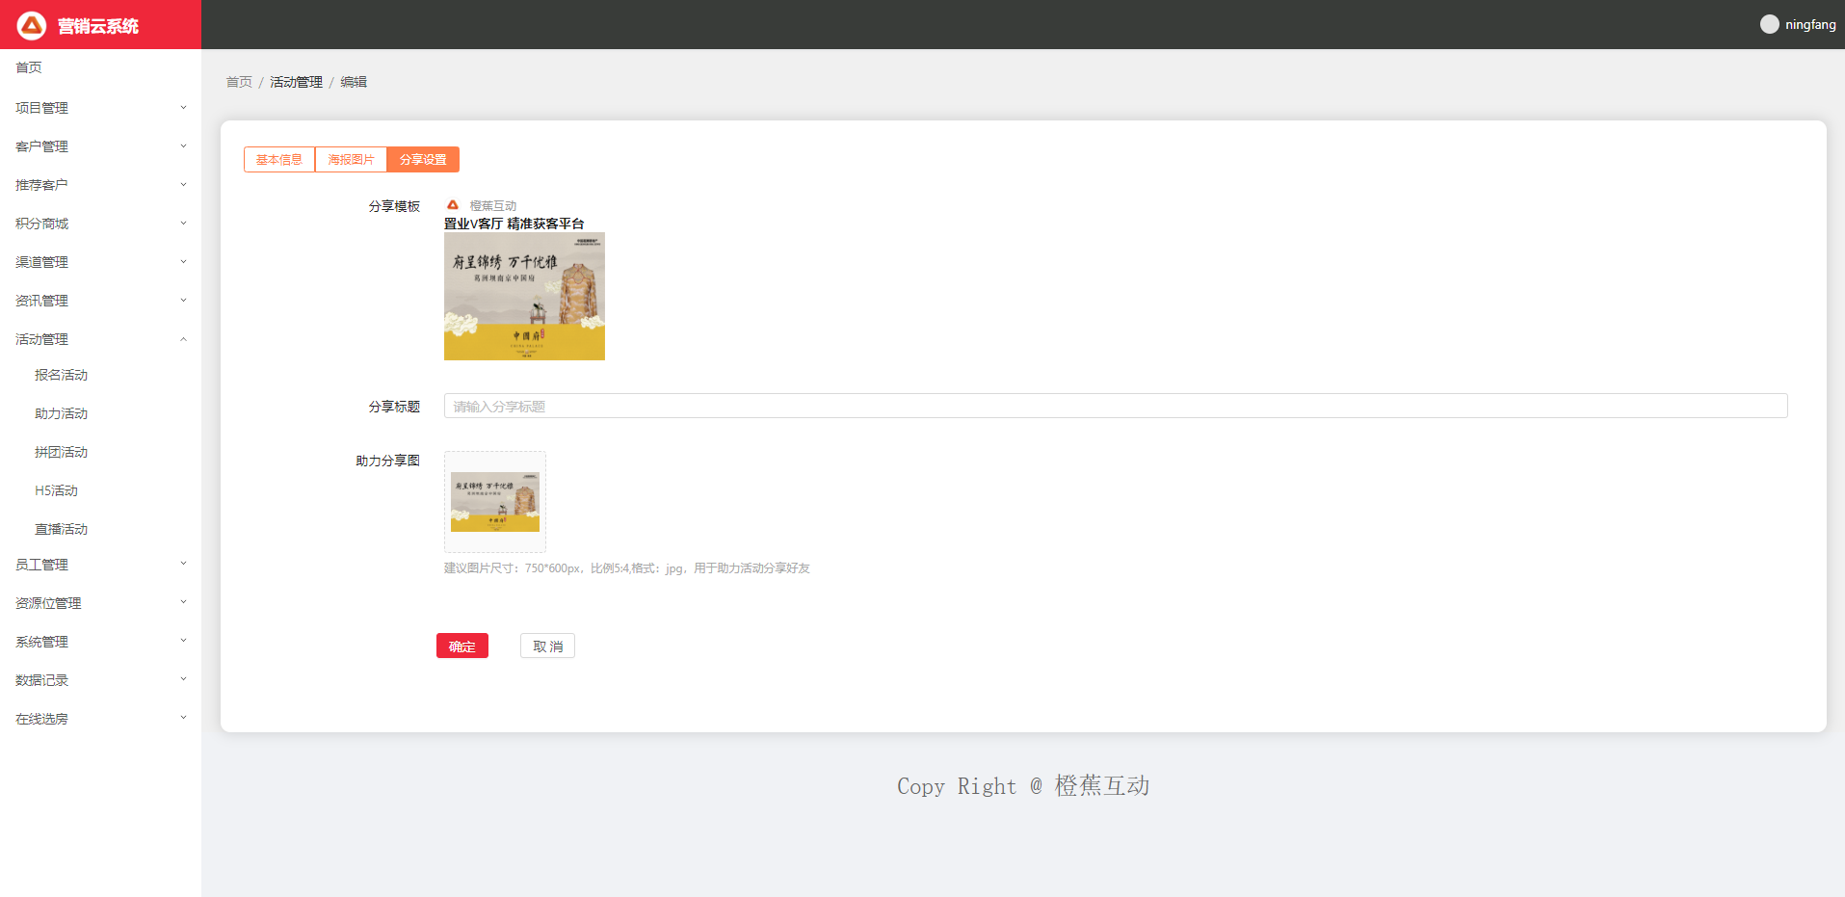The height and width of the screenshot is (897, 1845).
Task: Expand the 资源位管理 menu chevron
Action: click(183, 602)
